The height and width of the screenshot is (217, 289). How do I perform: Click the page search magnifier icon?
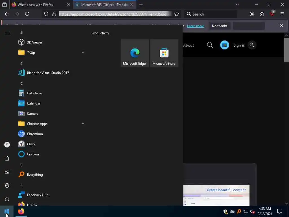click(x=210, y=45)
